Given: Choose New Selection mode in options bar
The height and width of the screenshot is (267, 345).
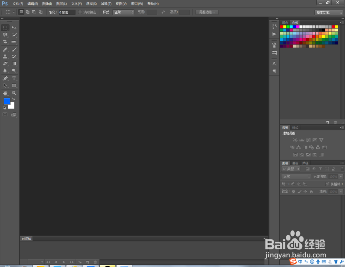Looking at the screenshot, I should 21,12.
